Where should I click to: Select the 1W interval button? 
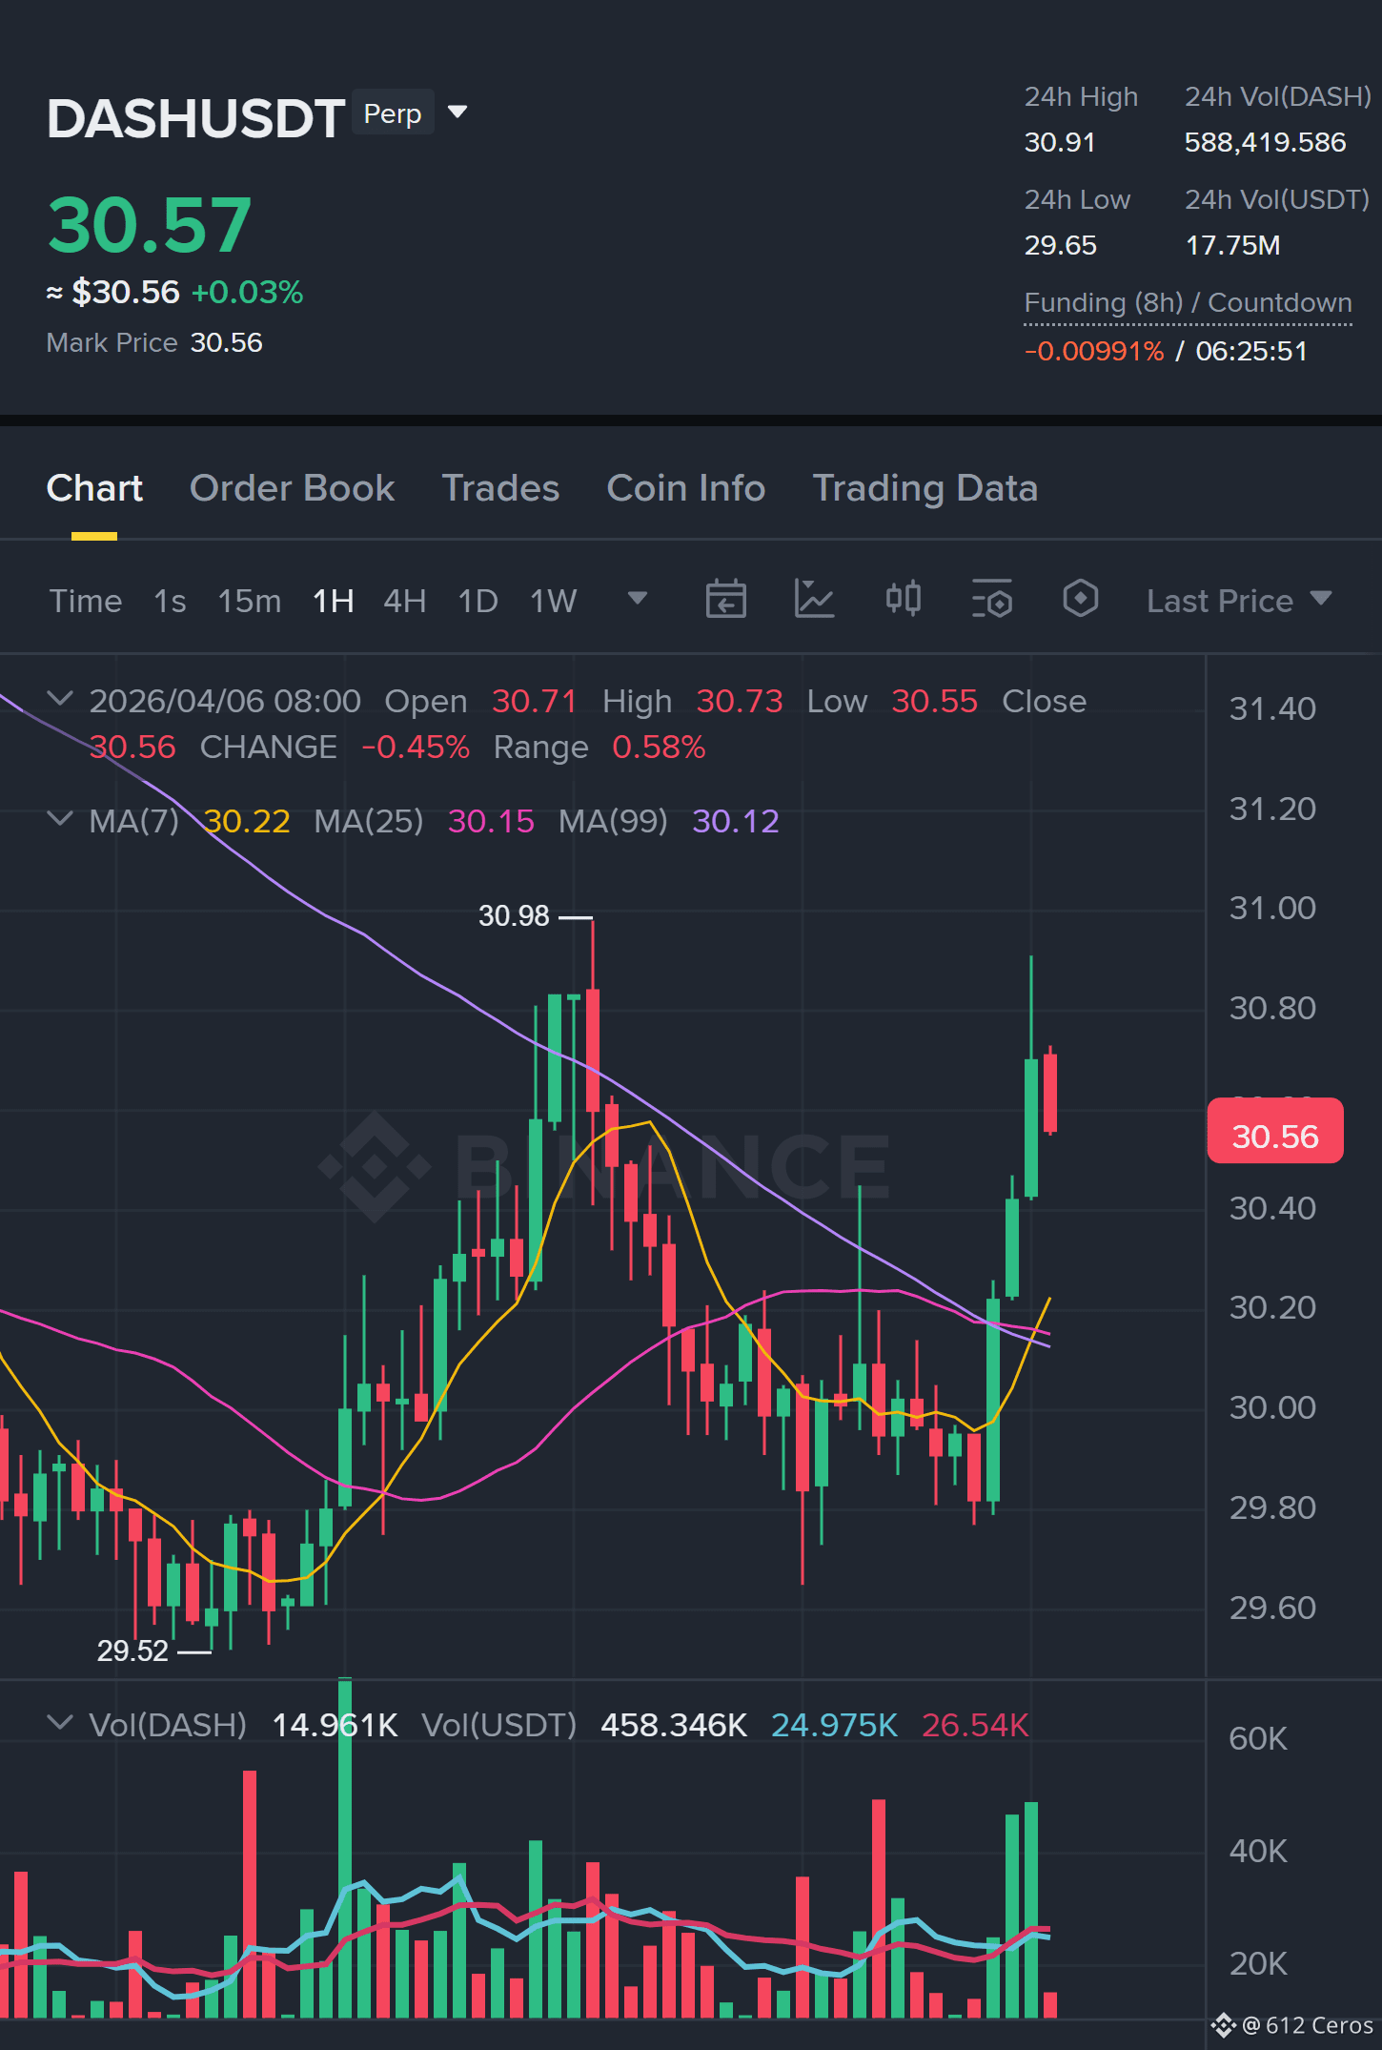(553, 601)
